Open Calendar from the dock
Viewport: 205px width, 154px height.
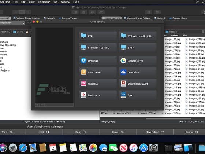(53, 148)
